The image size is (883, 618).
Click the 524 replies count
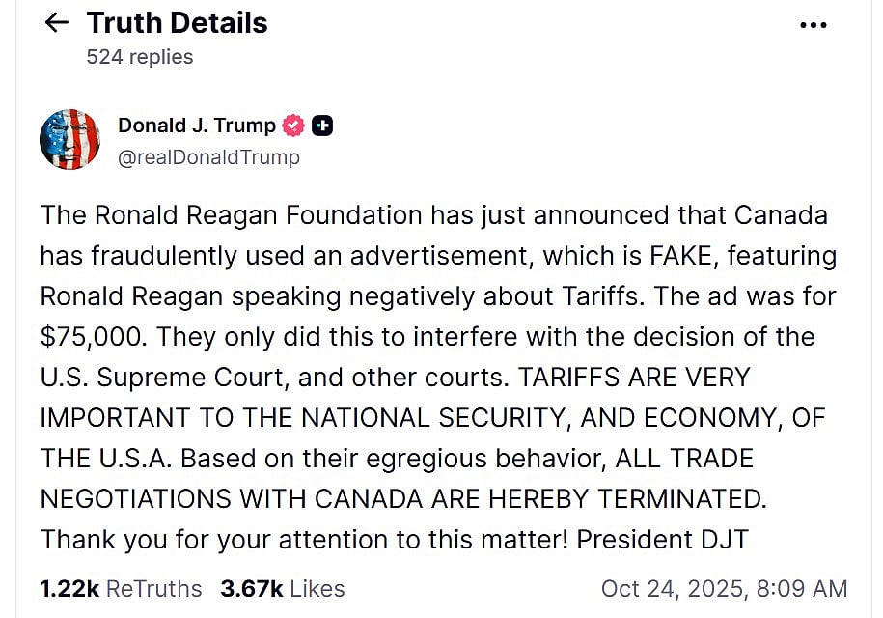(140, 57)
